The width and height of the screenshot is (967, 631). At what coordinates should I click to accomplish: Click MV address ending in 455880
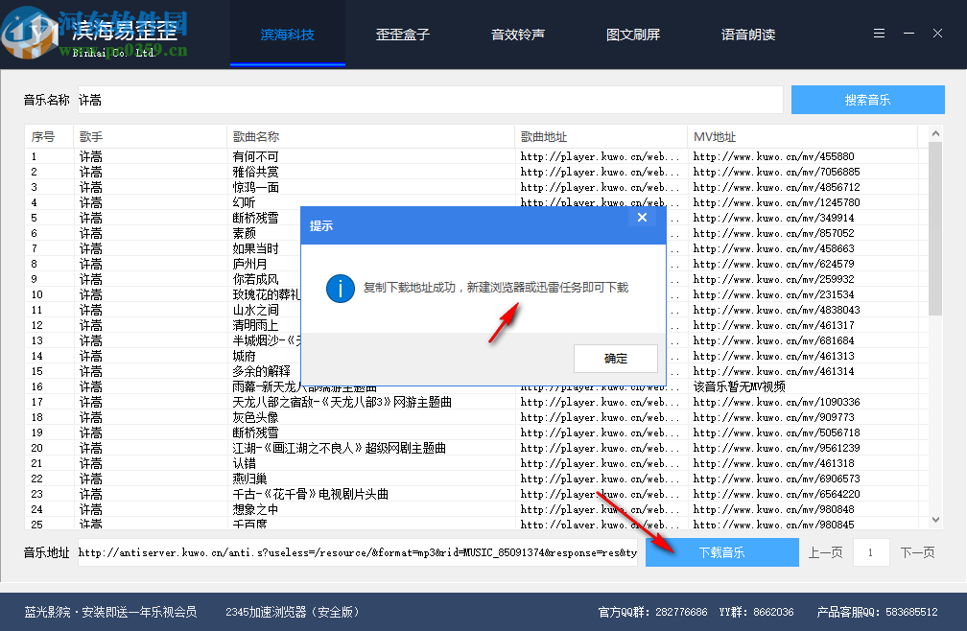point(774,156)
